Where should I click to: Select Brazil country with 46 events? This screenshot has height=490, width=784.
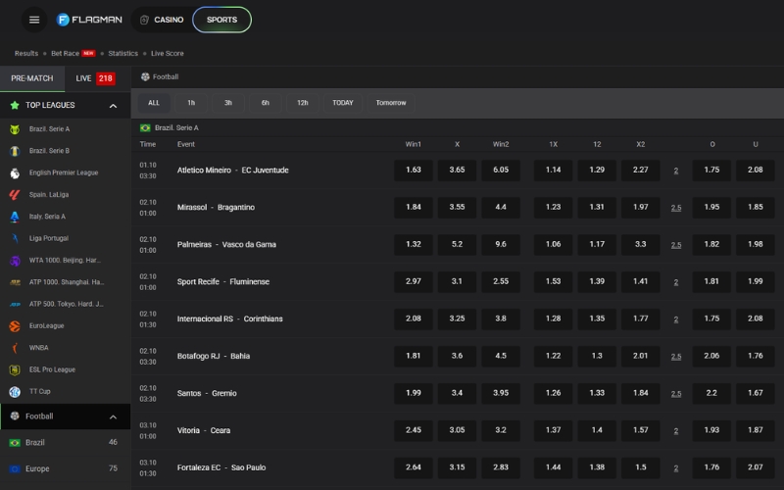click(x=65, y=443)
